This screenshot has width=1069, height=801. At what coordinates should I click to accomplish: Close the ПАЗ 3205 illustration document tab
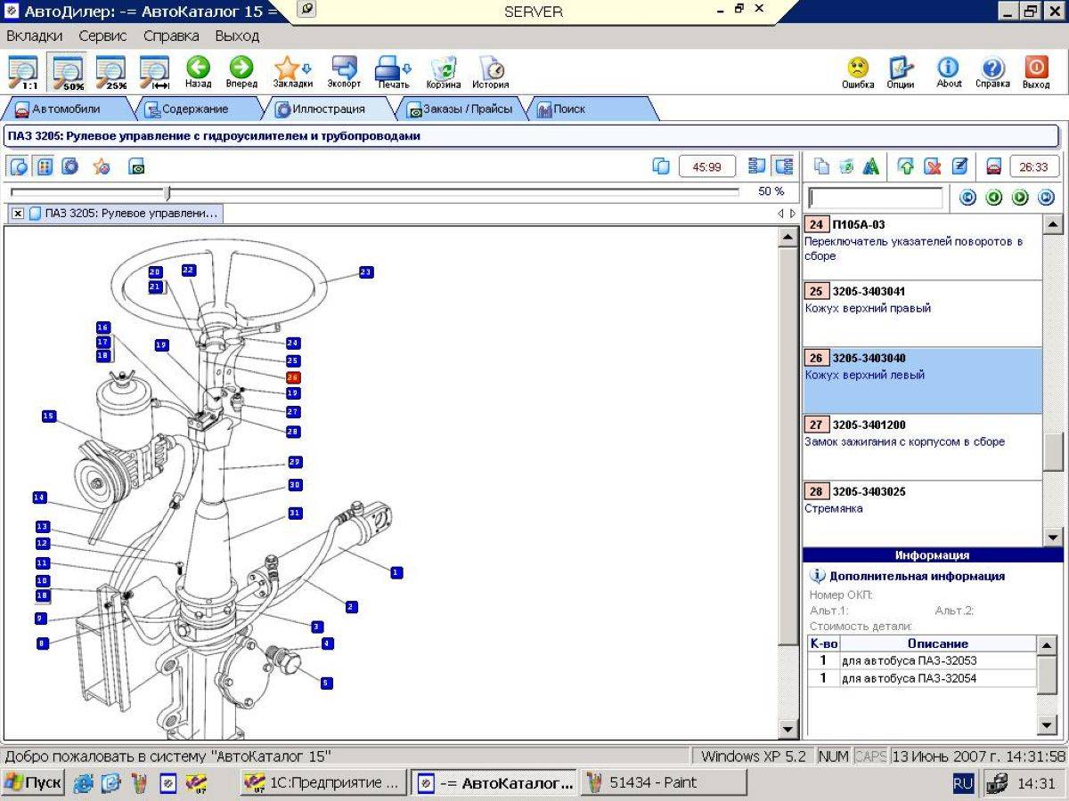click(18, 214)
